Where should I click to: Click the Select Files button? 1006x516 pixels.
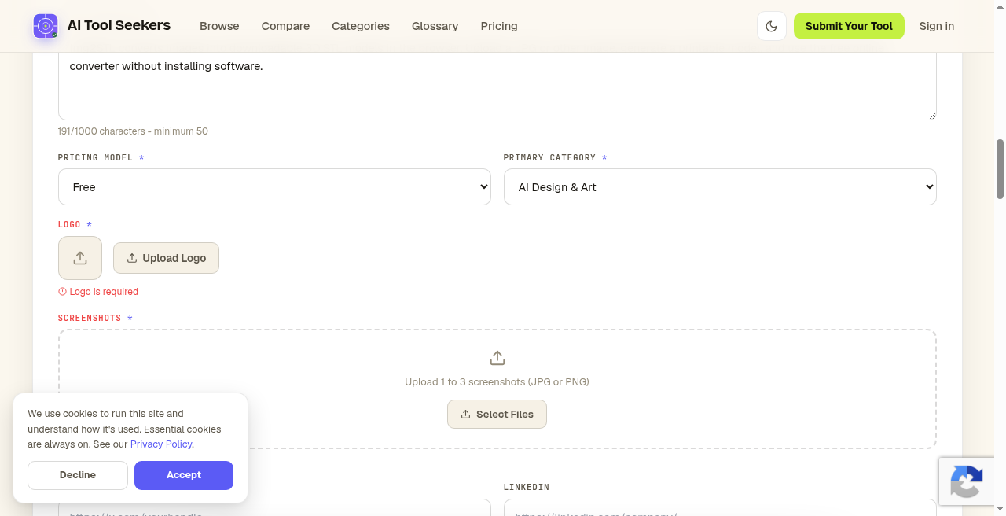[x=497, y=414]
